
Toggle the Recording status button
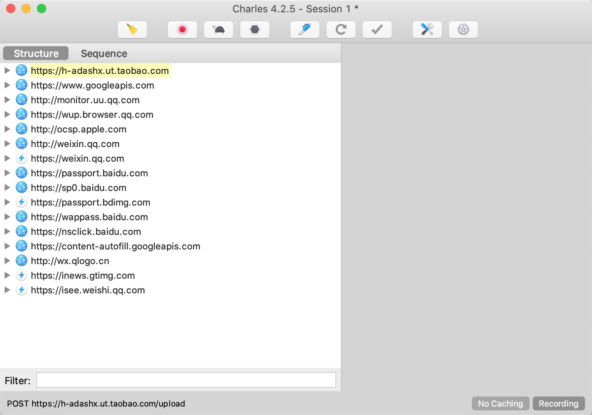pos(558,403)
